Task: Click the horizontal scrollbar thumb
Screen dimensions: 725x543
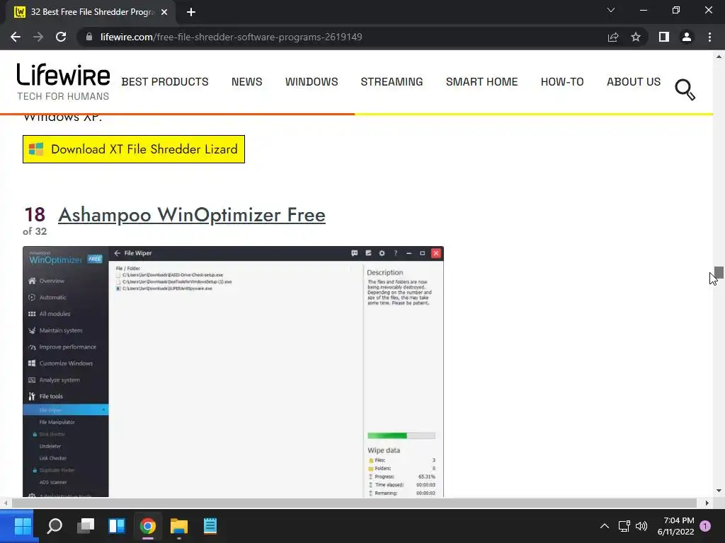Action: pos(354,503)
